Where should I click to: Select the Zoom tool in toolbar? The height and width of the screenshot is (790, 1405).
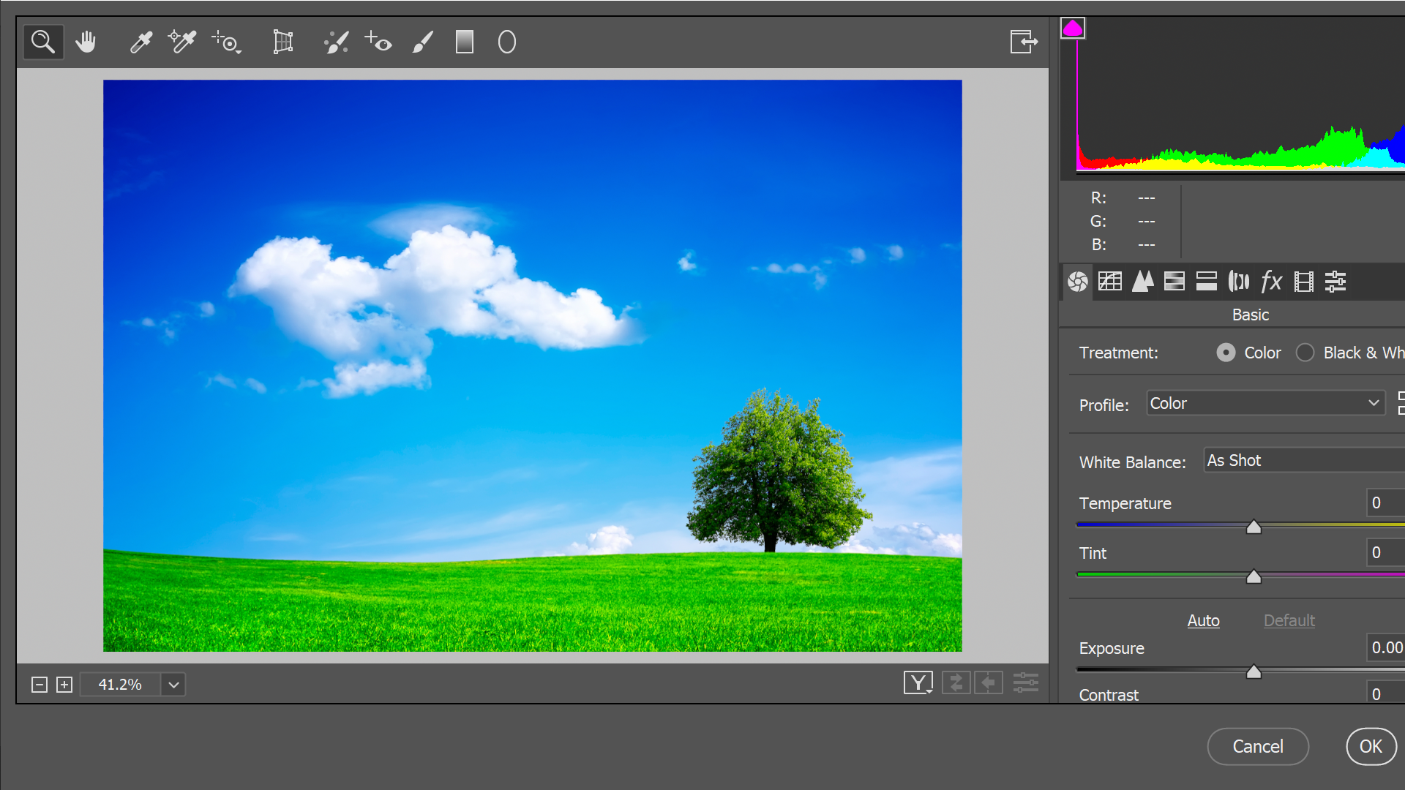pos(42,40)
